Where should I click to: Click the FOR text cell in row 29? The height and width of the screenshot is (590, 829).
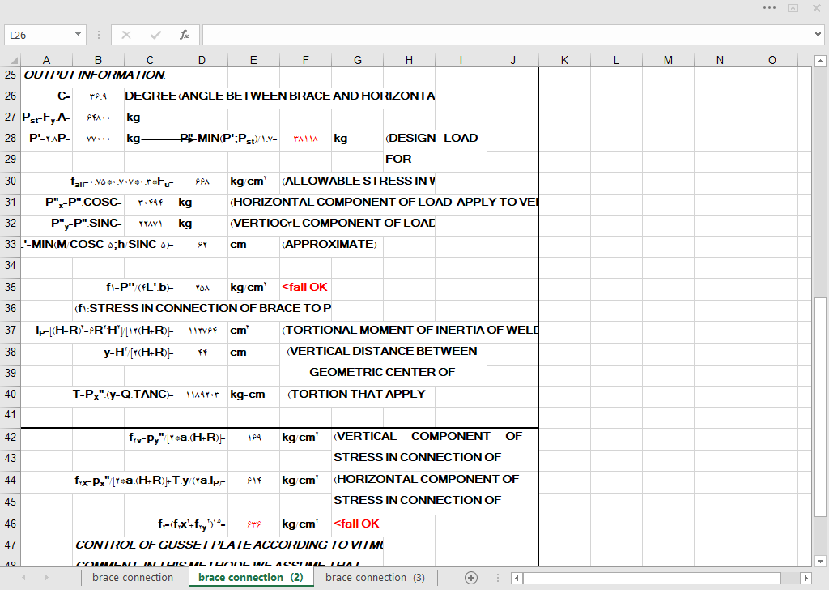(398, 159)
